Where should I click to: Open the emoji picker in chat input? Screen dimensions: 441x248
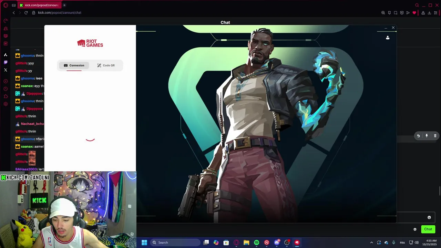[429, 217]
